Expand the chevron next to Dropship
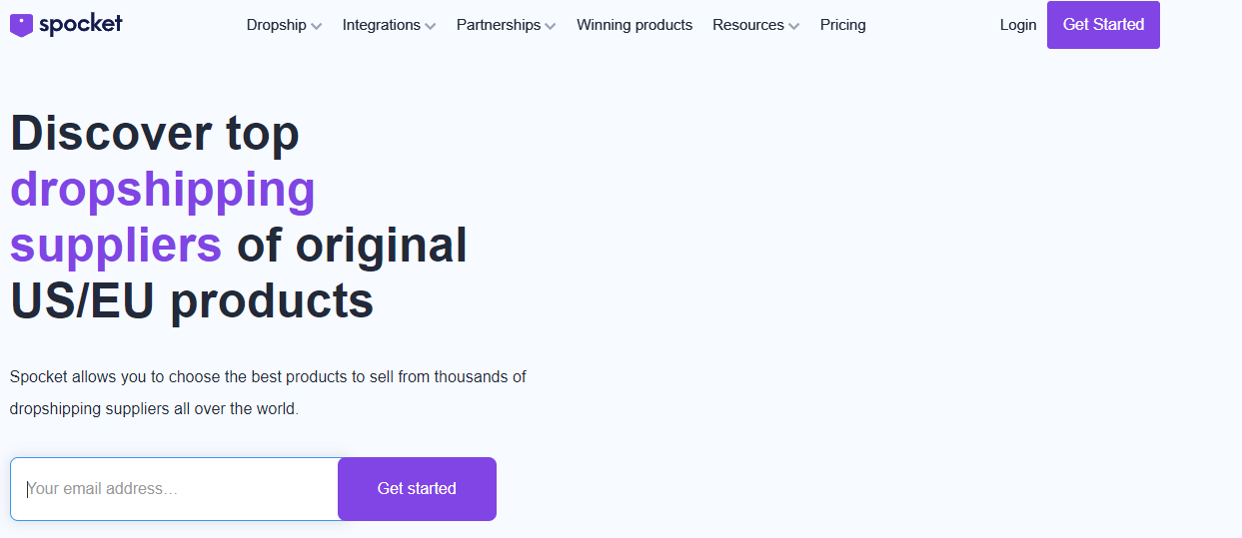 click(x=317, y=27)
